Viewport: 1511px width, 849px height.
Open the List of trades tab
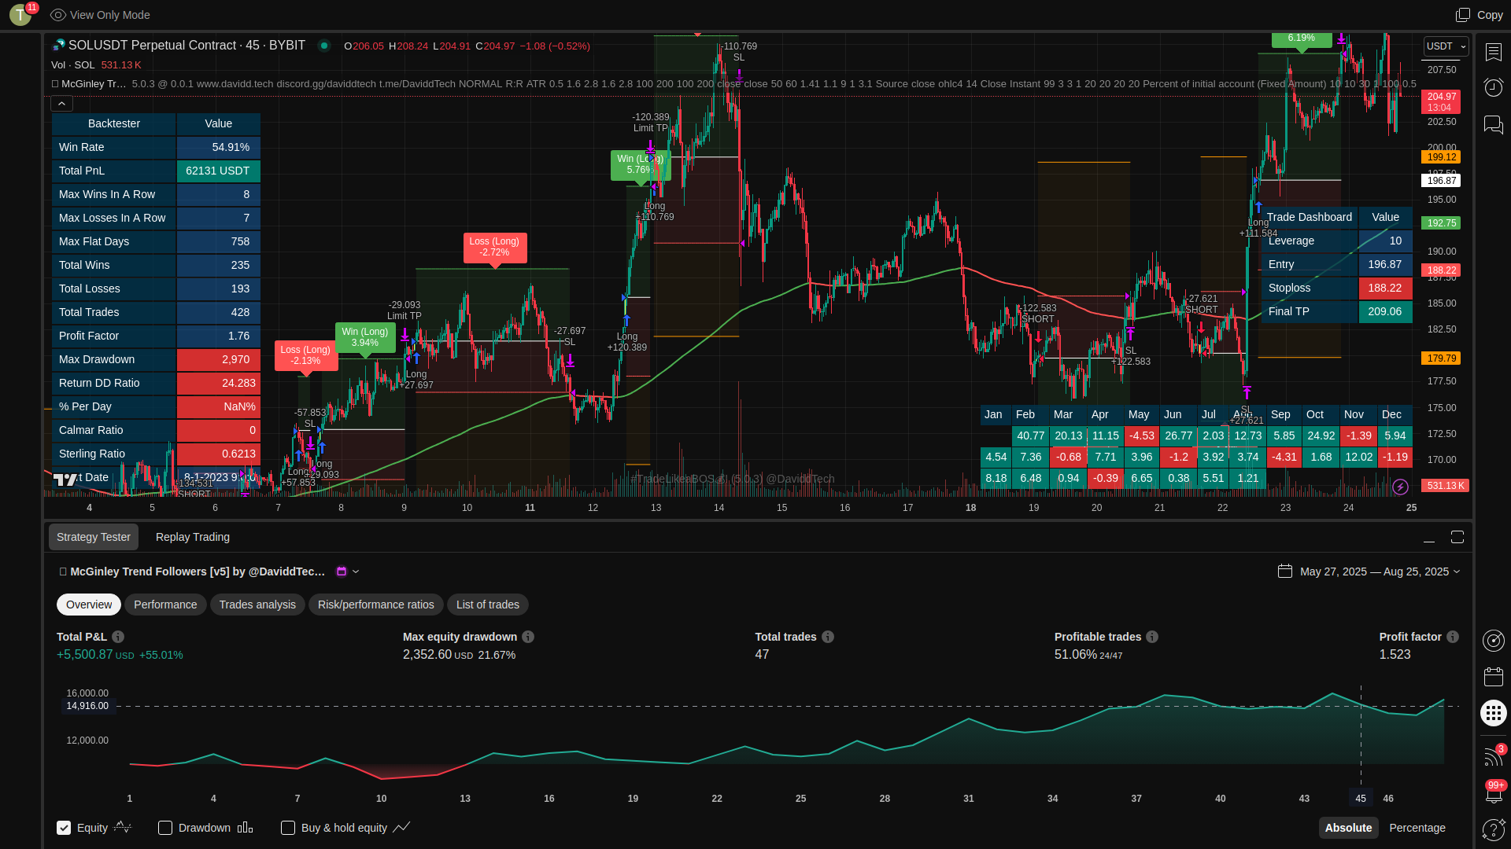(x=488, y=605)
